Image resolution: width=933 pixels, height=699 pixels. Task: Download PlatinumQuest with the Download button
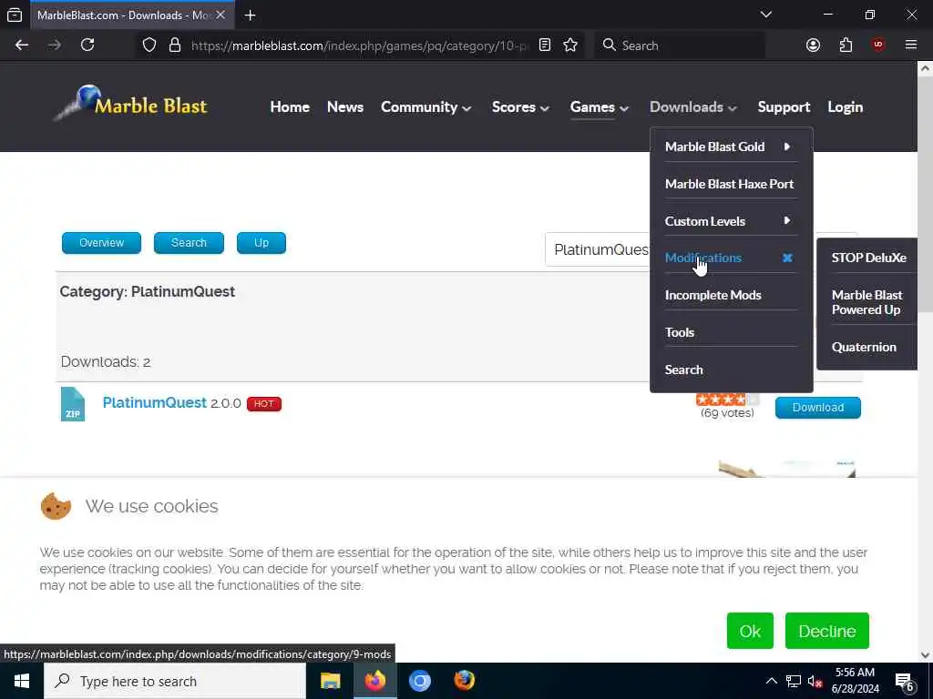[817, 408]
